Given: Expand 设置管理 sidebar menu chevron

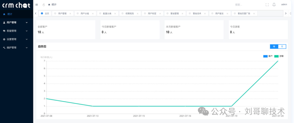Looking at the screenshot, I should (27, 39).
